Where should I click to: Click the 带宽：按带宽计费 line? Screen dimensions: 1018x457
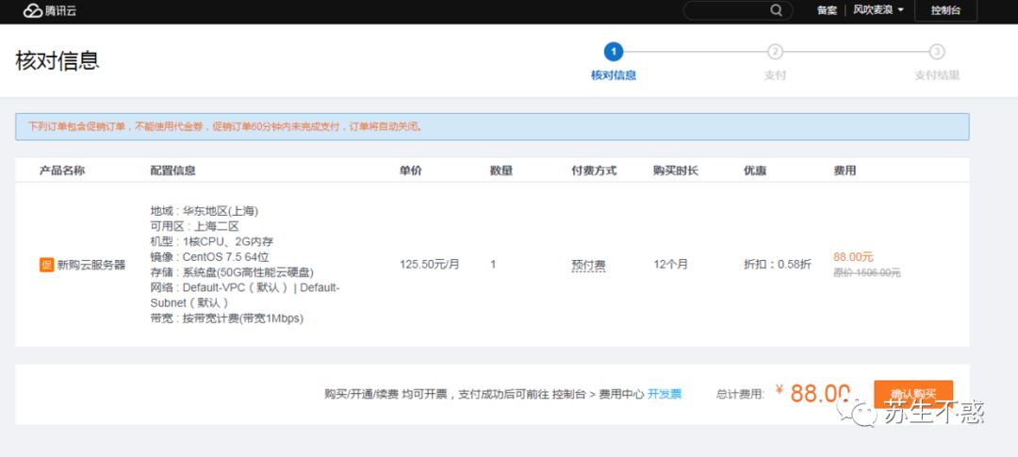click(227, 318)
